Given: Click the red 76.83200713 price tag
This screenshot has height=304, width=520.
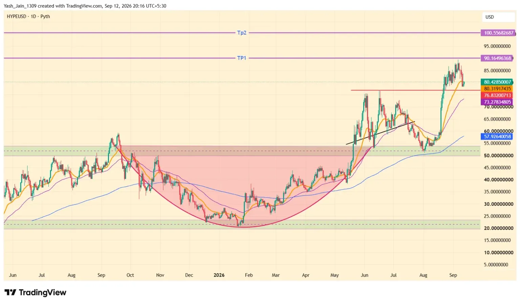Looking at the screenshot, I should pyautogui.click(x=497, y=95).
